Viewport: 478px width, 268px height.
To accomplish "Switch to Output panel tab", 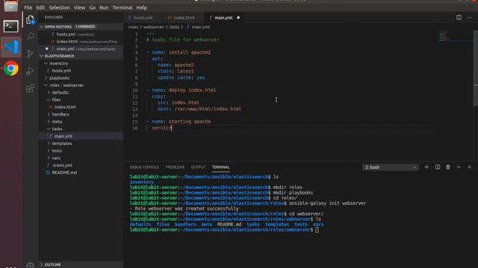I will coord(198,167).
